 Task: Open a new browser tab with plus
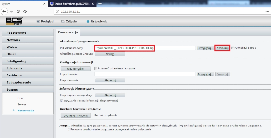(x=100, y=3)
